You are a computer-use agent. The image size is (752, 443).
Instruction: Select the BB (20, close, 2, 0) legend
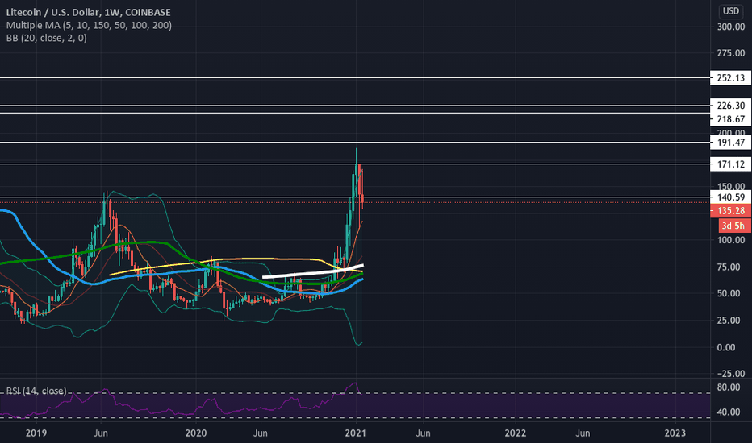[47, 38]
